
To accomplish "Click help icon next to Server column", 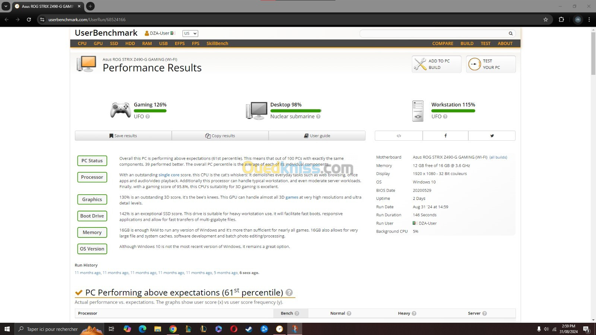I will (485, 313).
